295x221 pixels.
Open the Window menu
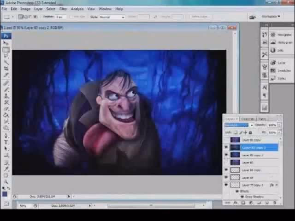tap(105, 9)
